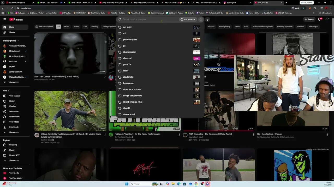Click the Create button
Viewport: 334px width, 187px height.
[x=309, y=19]
